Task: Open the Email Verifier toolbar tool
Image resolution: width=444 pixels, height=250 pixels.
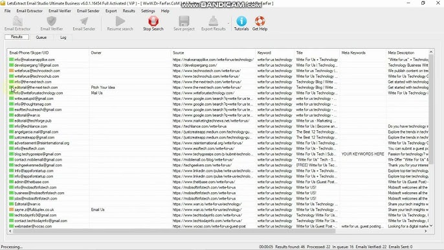Action: pyautogui.click(x=52, y=23)
